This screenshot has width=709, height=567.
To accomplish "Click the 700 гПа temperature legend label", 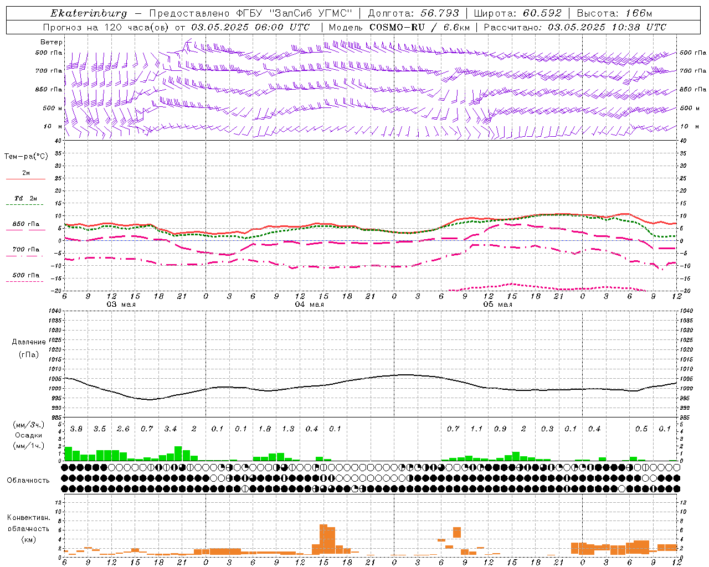I will pyautogui.click(x=26, y=249).
